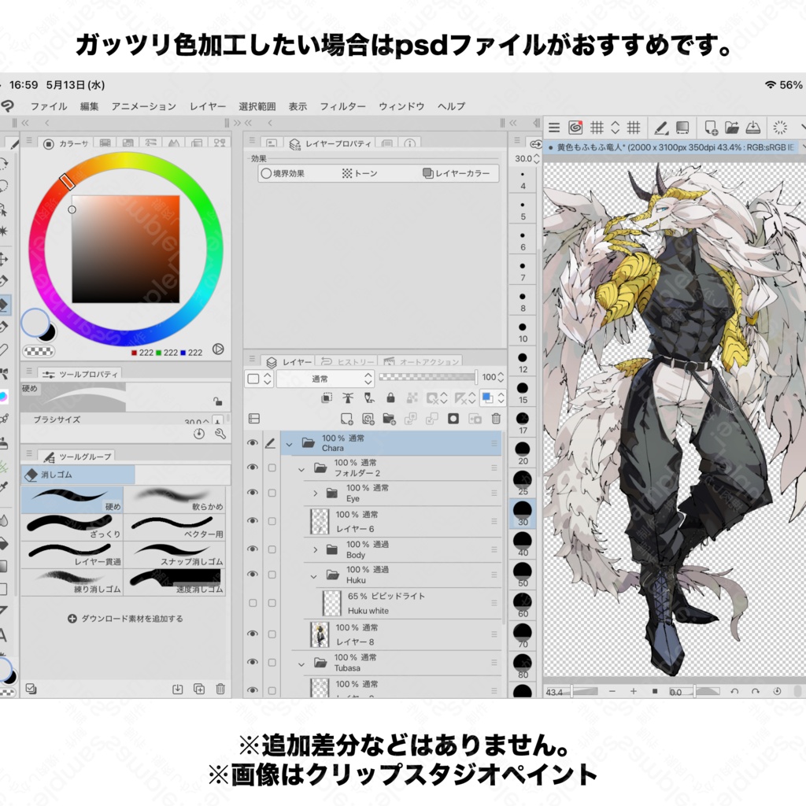Screen dimensions: 806x806
Task: Open command bar hamburger menu
Action: click(554, 128)
